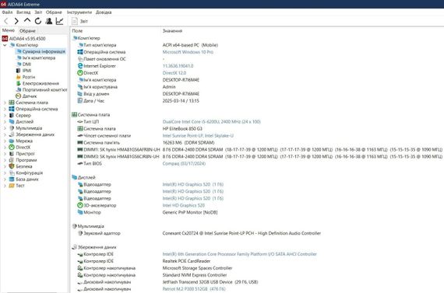The width and height of the screenshot is (444, 293).
Task: Open the Обране menu in the menu bar
Action: pyautogui.click(x=54, y=12)
